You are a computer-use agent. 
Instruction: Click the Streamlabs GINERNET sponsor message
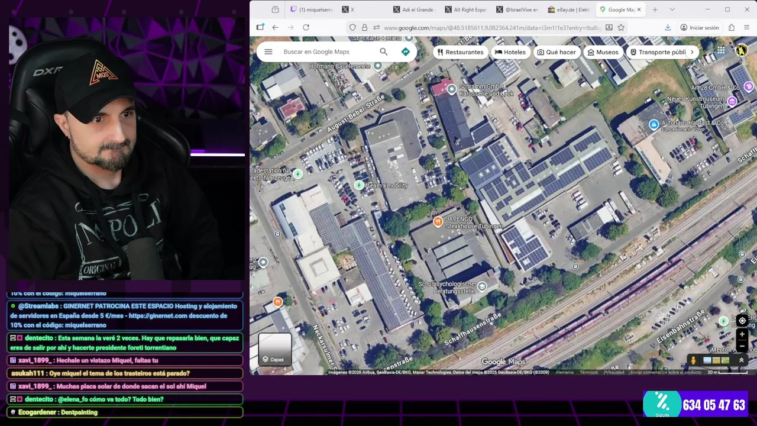(x=125, y=315)
